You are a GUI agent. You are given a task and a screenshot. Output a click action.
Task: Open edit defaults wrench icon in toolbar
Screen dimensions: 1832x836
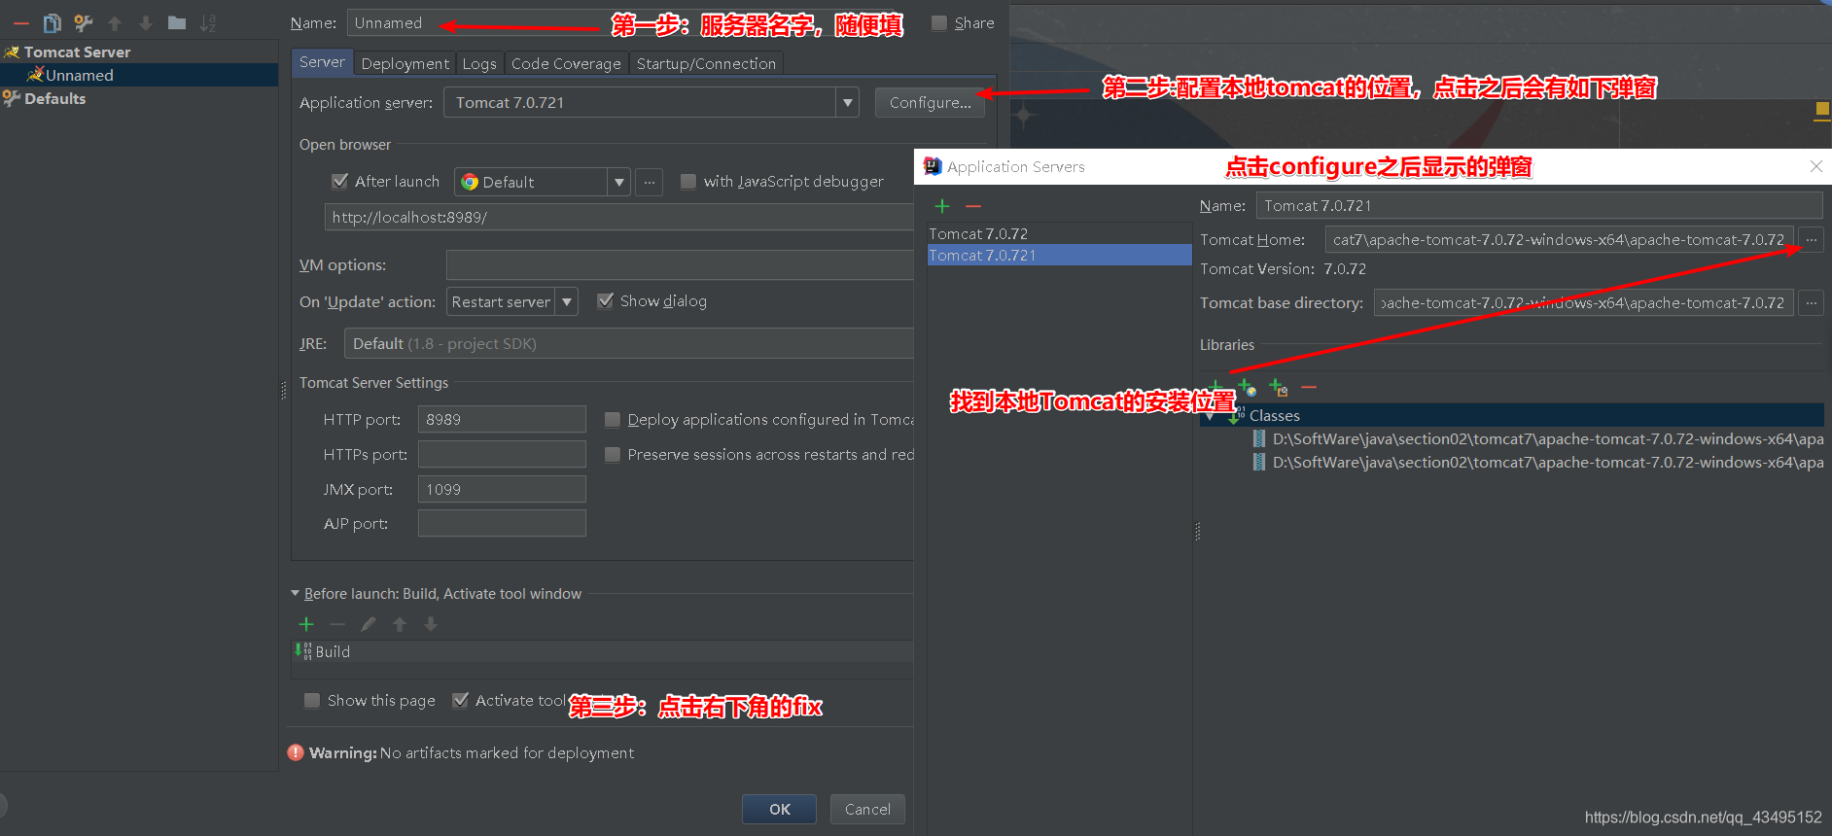(84, 22)
